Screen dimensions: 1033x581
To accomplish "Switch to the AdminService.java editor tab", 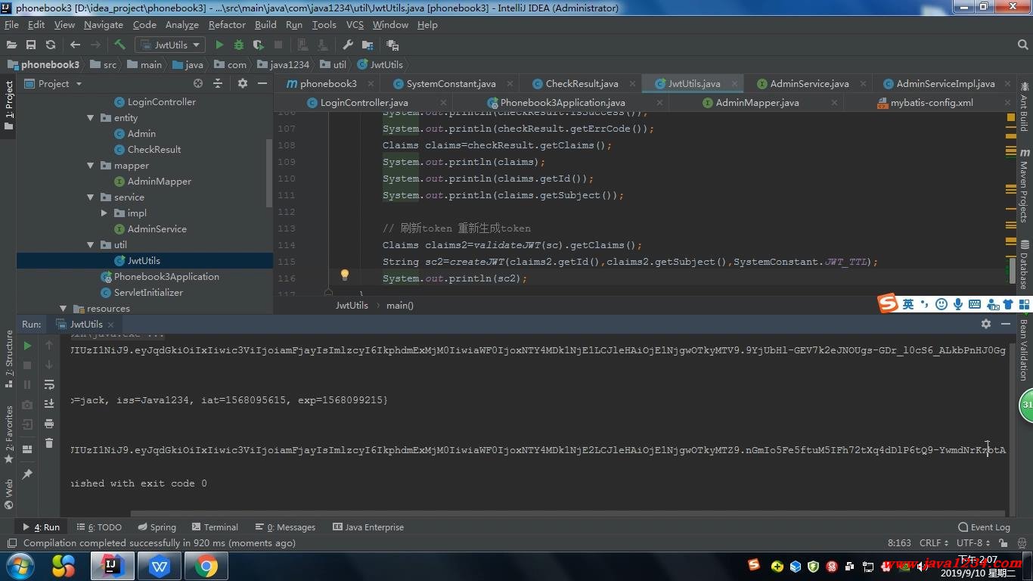I will pos(809,83).
